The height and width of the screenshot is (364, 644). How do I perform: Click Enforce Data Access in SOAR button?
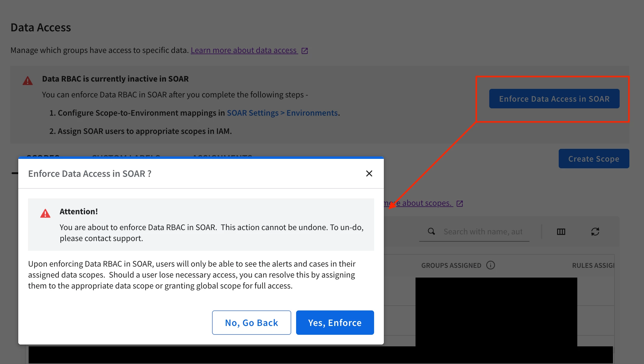(x=554, y=99)
